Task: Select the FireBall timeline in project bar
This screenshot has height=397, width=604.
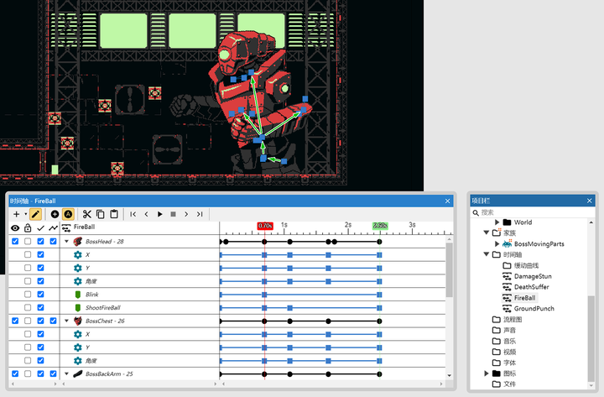Action: coord(524,298)
